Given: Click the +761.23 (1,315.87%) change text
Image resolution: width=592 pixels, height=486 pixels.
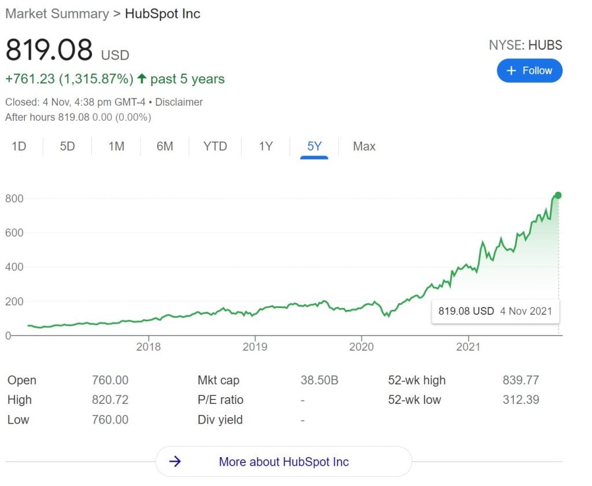Looking at the screenshot, I should [x=69, y=79].
